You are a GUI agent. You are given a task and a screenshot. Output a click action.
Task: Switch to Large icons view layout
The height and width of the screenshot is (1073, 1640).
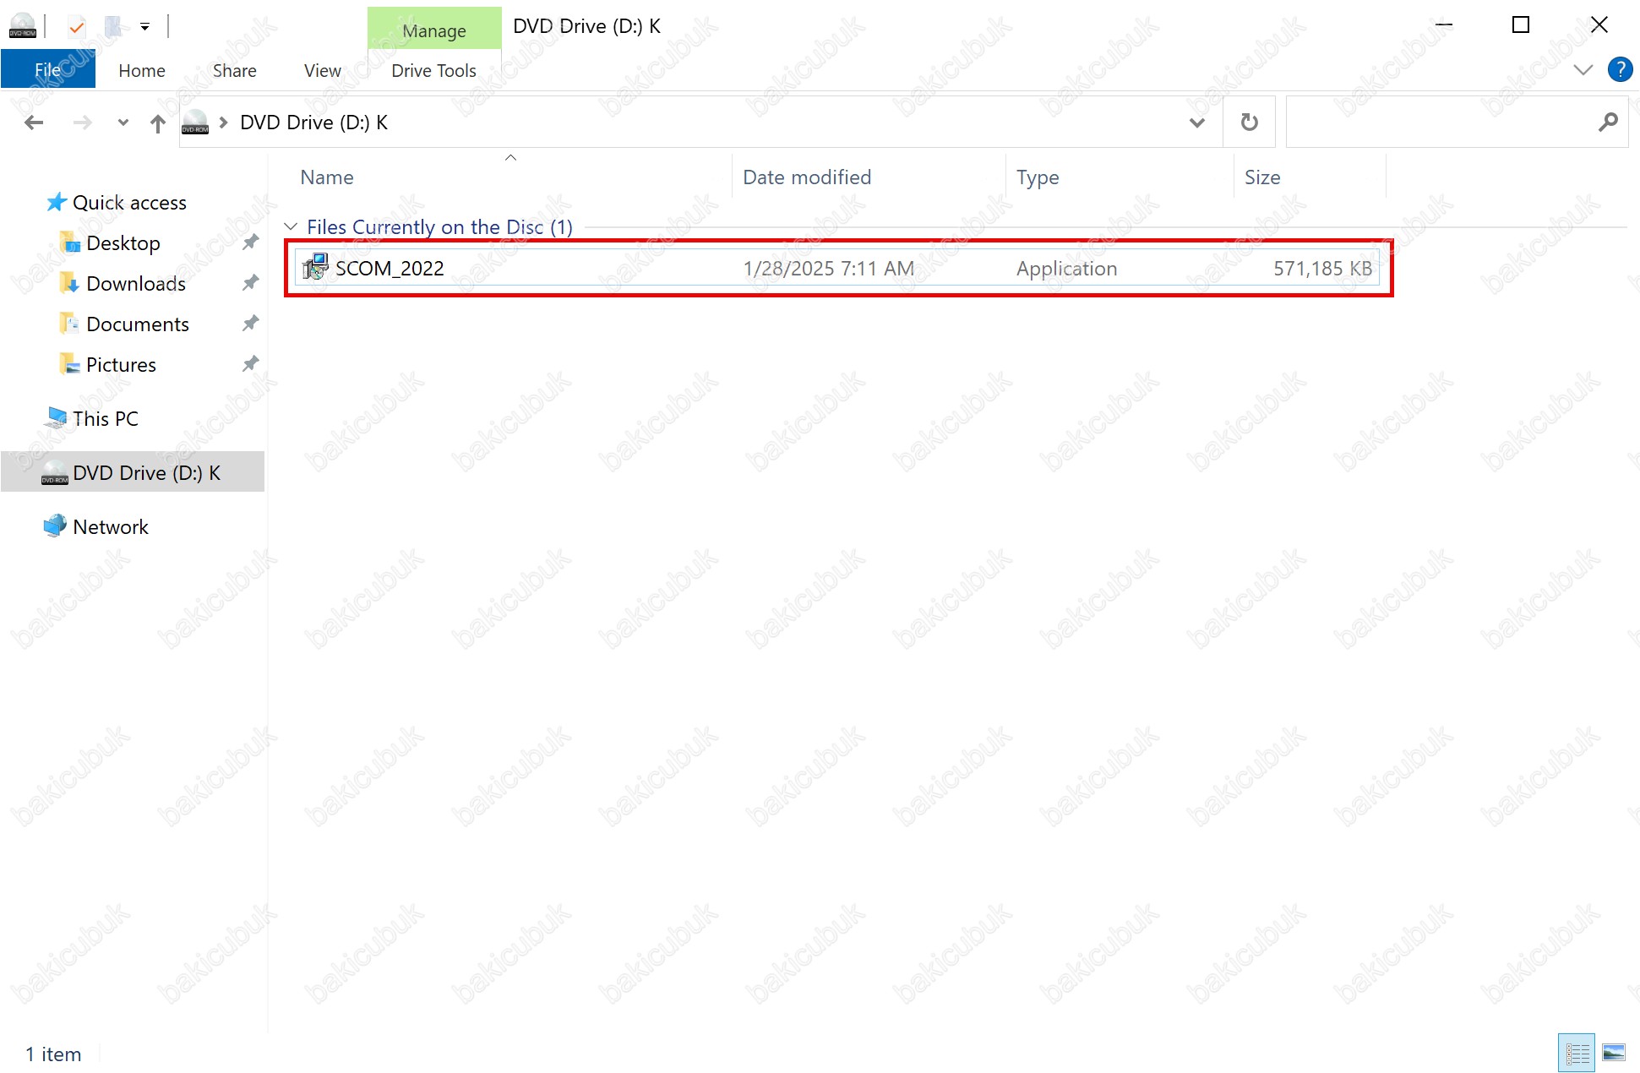pos(1614,1053)
